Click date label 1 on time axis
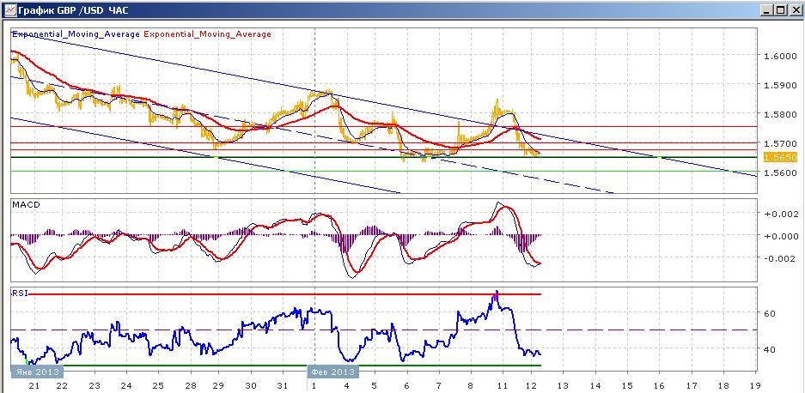805x393 pixels. pos(314,385)
